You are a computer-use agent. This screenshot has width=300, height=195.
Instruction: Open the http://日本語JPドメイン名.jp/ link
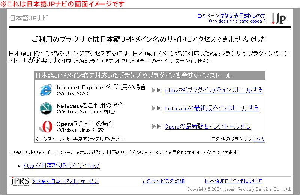pyautogui.click(x=61, y=165)
